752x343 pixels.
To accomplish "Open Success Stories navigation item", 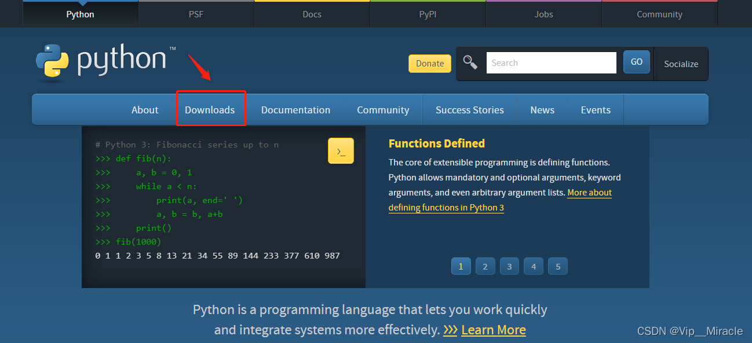I will point(470,110).
